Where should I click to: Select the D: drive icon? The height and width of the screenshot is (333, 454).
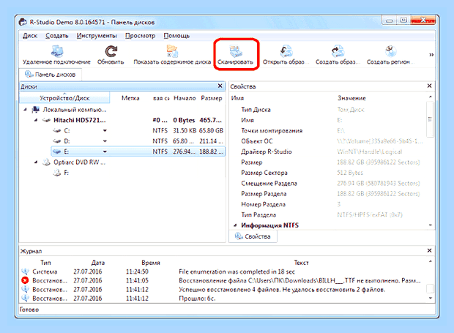[x=57, y=141]
